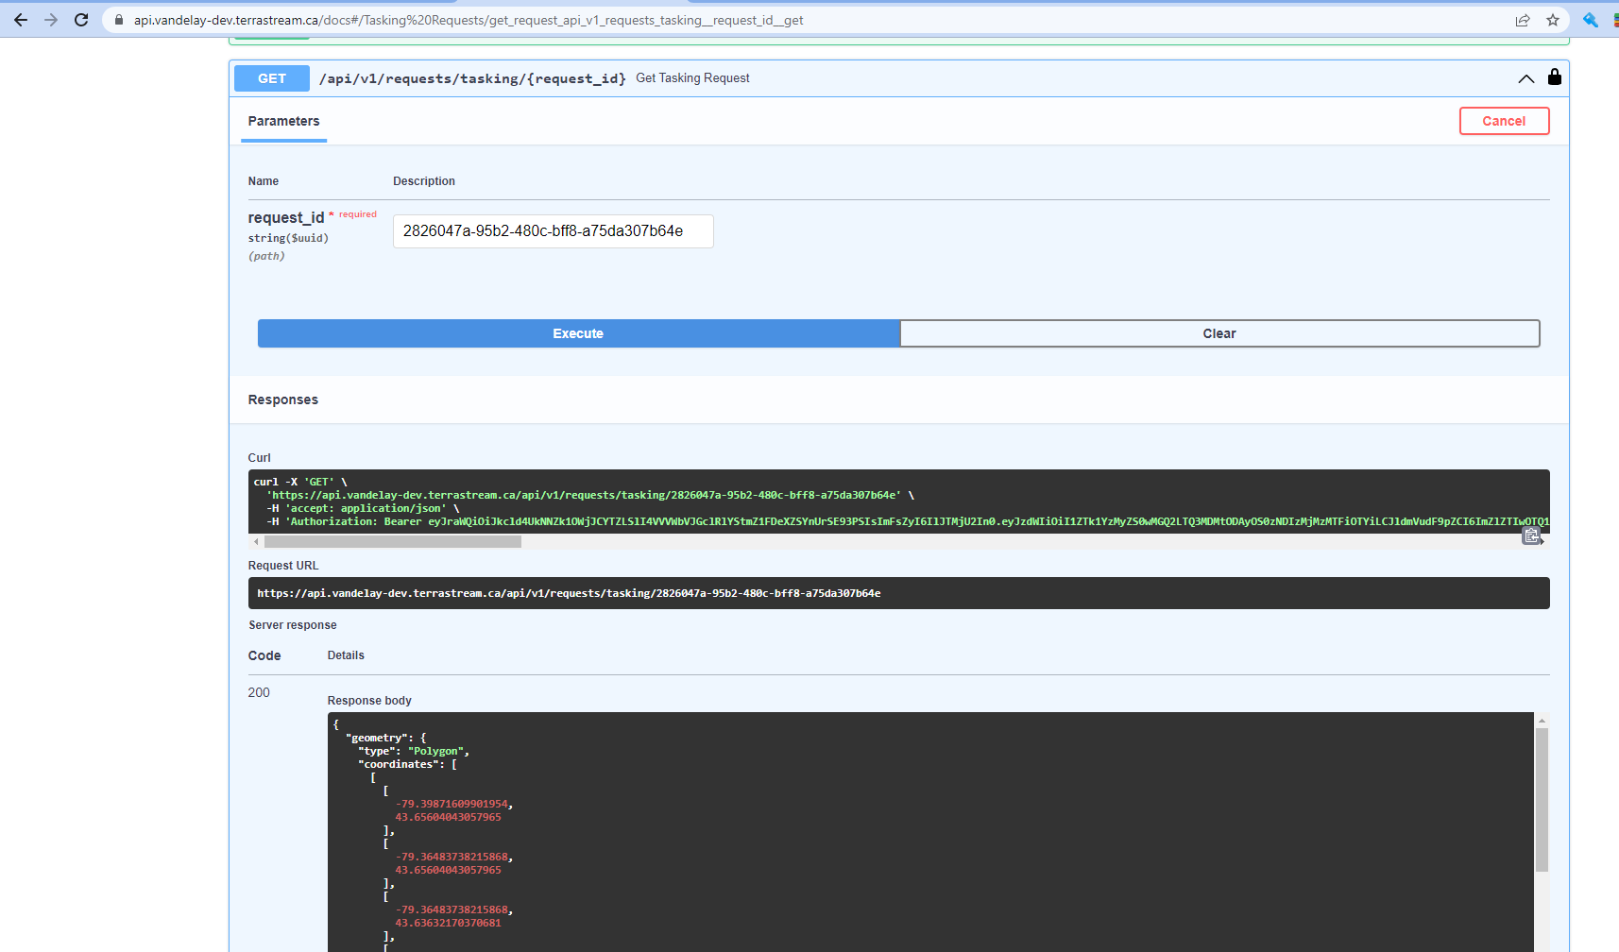1619x952 pixels.
Task: Clear the response with Clear button
Action: pyautogui.click(x=1219, y=333)
